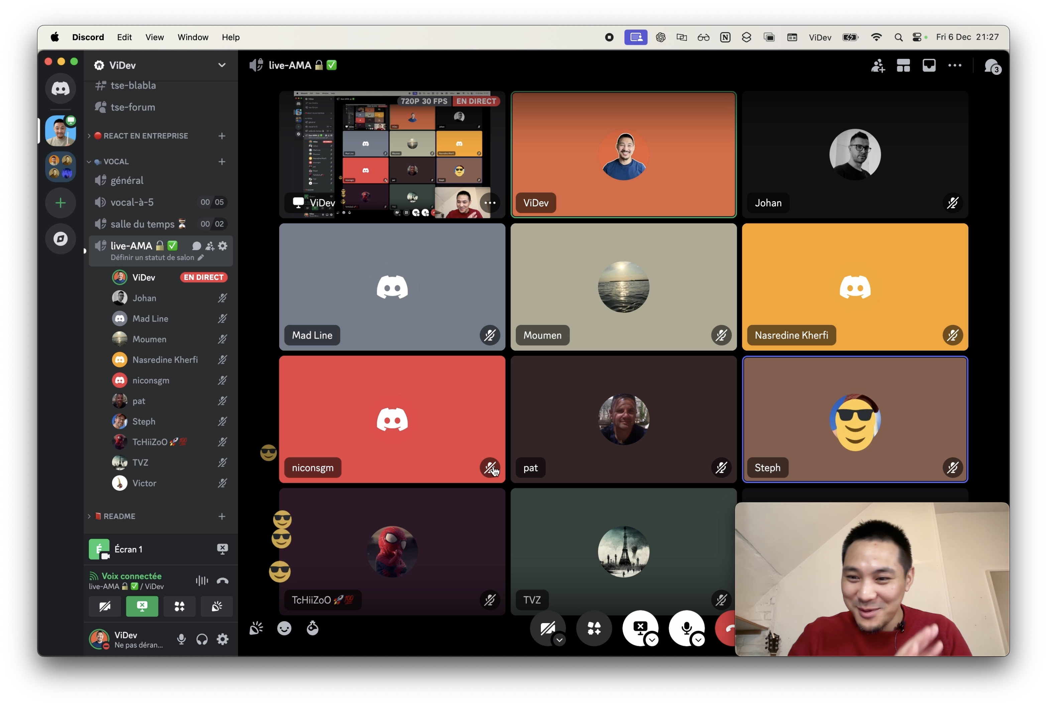Screen dimensions: 1047x706
Task: Show member list icon in header
Action: click(x=877, y=66)
